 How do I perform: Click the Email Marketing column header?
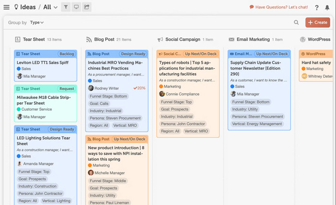click(x=253, y=39)
